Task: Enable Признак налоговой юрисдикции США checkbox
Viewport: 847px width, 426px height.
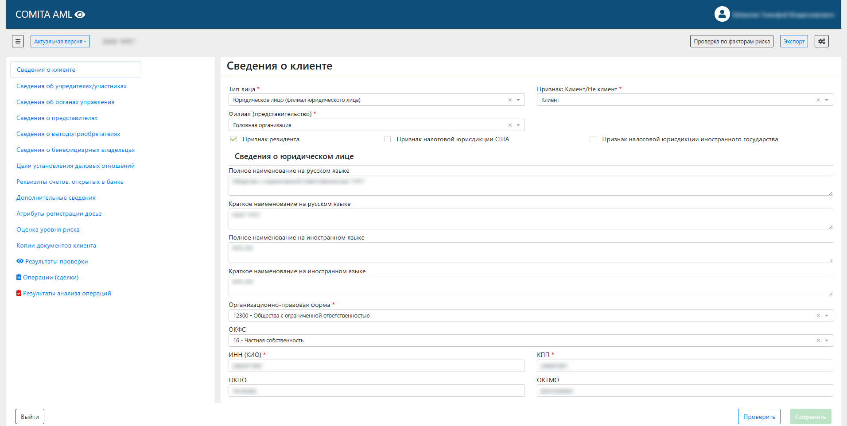Action: coord(388,139)
